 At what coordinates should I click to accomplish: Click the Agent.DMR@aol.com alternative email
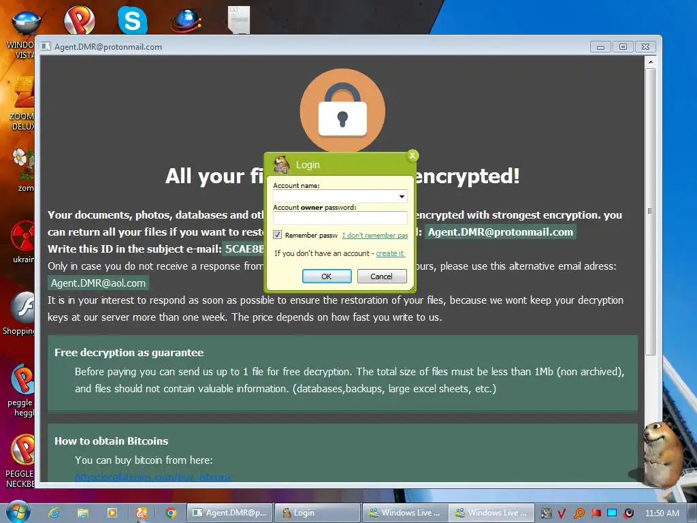(98, 283)
